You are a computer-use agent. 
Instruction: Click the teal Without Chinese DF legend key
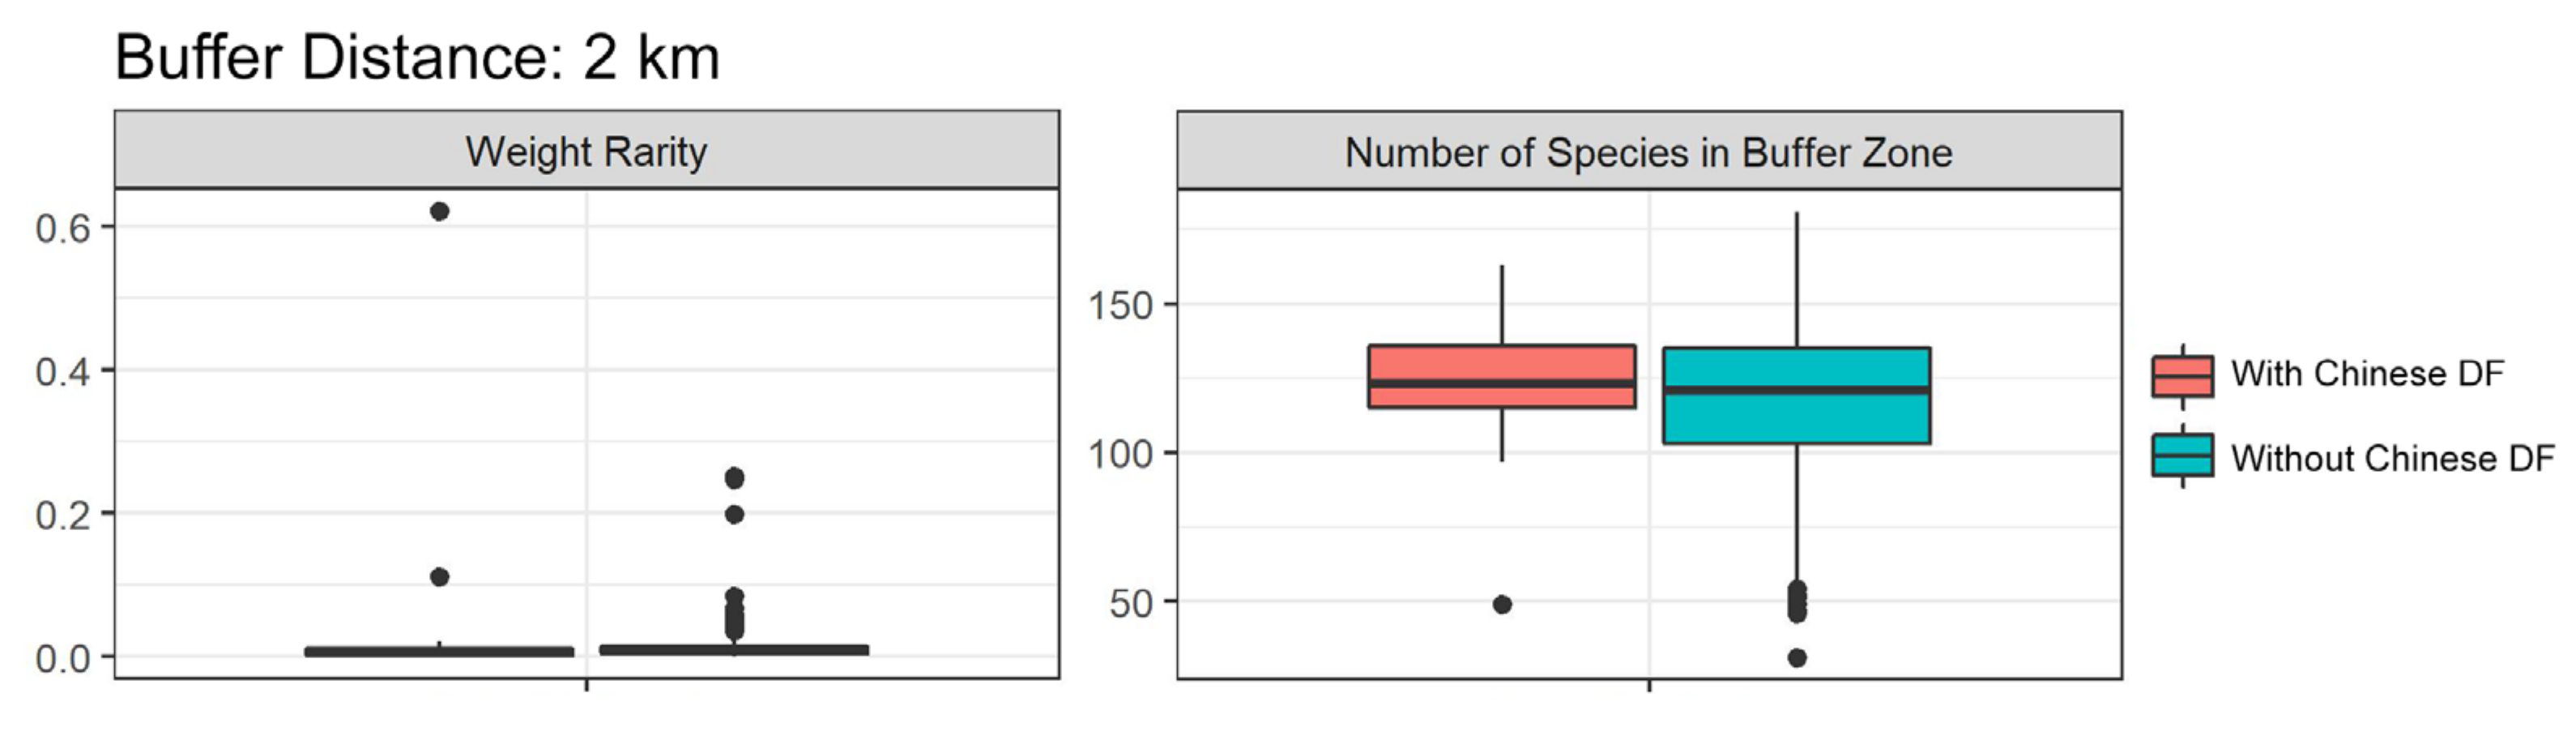(x=2182, y=456)
